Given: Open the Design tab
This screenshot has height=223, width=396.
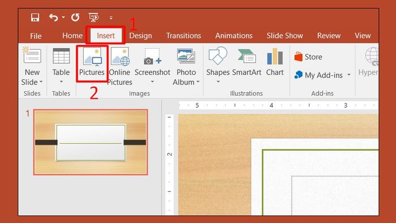Looking at the screenshot, I should (x=140, y=36).
